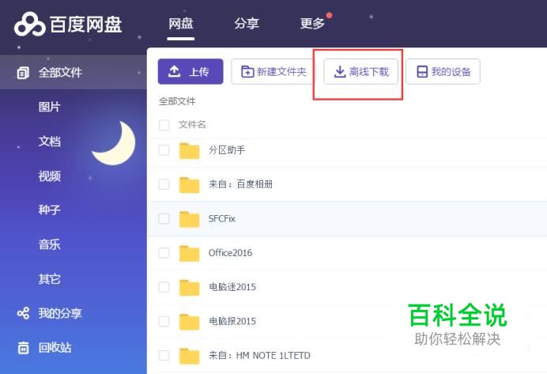Viewport: 547px width, 374px height.
Task: Click the Office2016 folder icon
Action: [190, 253]
